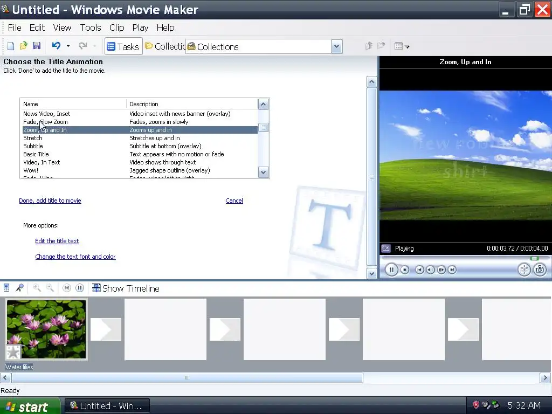Click the monitor Back button

pos(419,270)
